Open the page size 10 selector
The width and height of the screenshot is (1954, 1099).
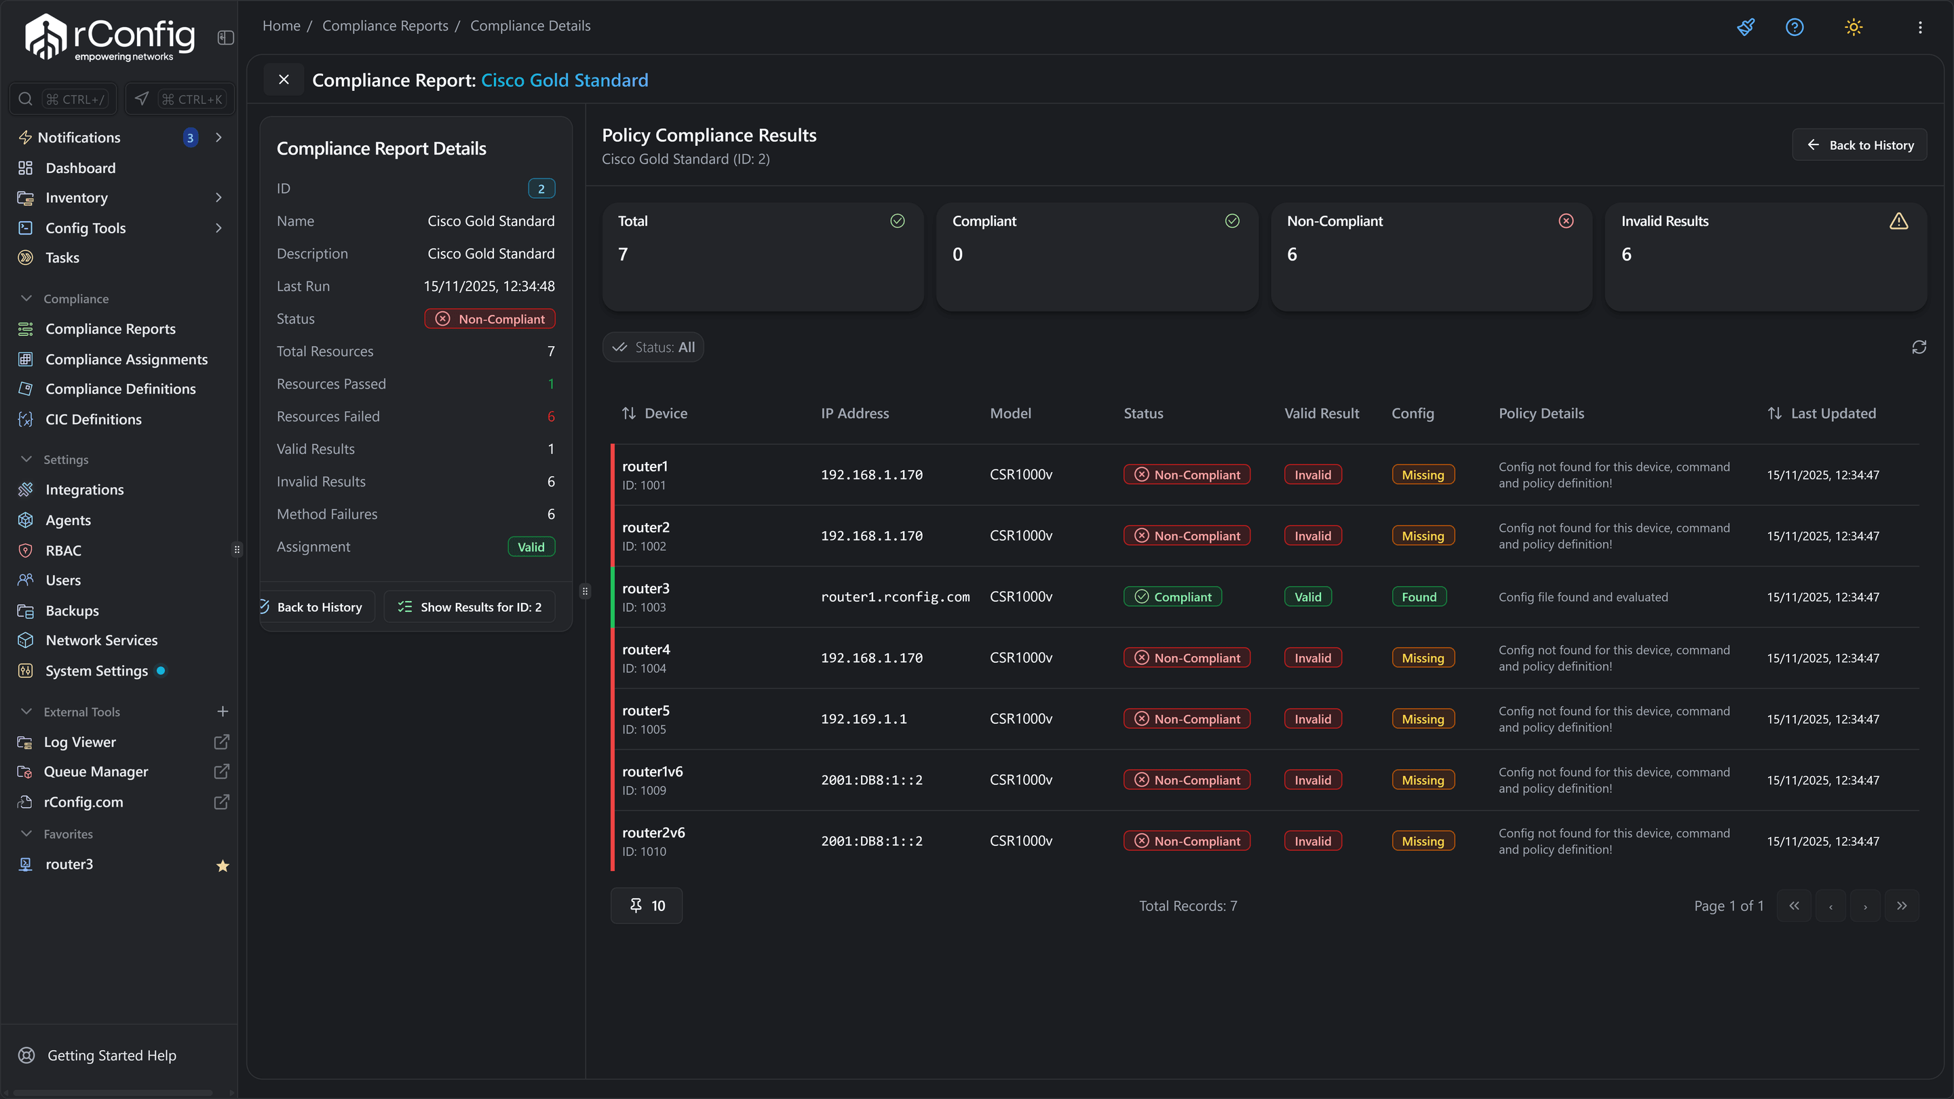(647, 906)
